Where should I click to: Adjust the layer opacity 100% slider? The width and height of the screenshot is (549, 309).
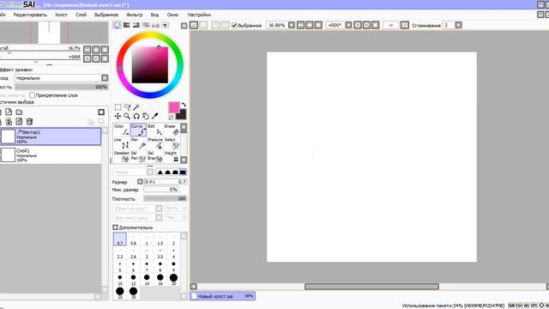pos(61,87)
